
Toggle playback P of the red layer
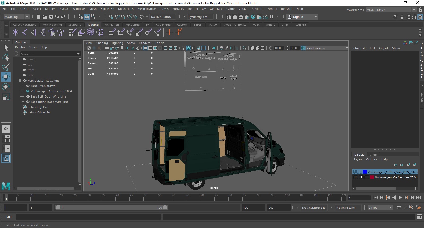click(361, 177)
